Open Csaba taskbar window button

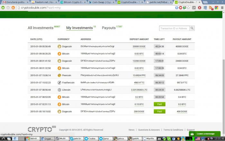coord(91,139)
